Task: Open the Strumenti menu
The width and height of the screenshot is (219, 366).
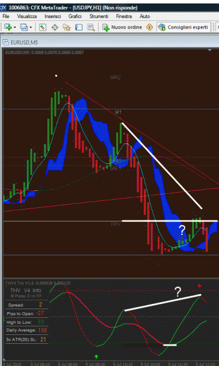Action: coord(99,16)
